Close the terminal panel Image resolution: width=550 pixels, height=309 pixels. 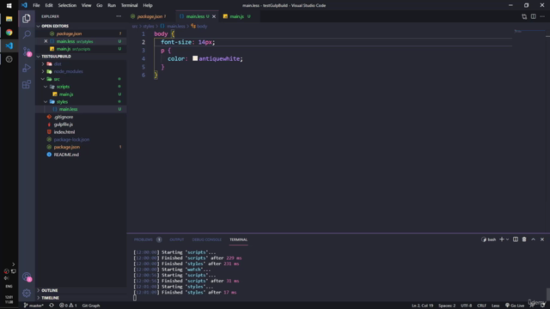tap(542, 239)
